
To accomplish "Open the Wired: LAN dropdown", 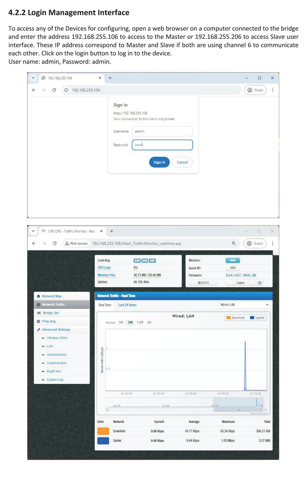I will tap(244, 305).
